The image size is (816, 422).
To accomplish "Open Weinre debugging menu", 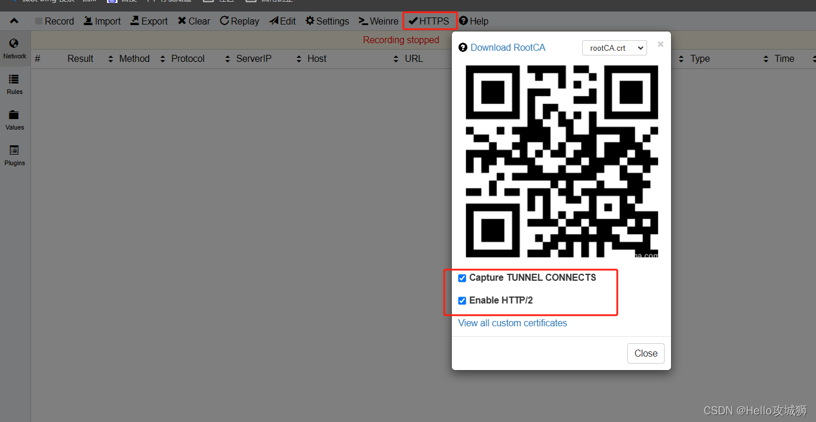I will tap(378, 21).
